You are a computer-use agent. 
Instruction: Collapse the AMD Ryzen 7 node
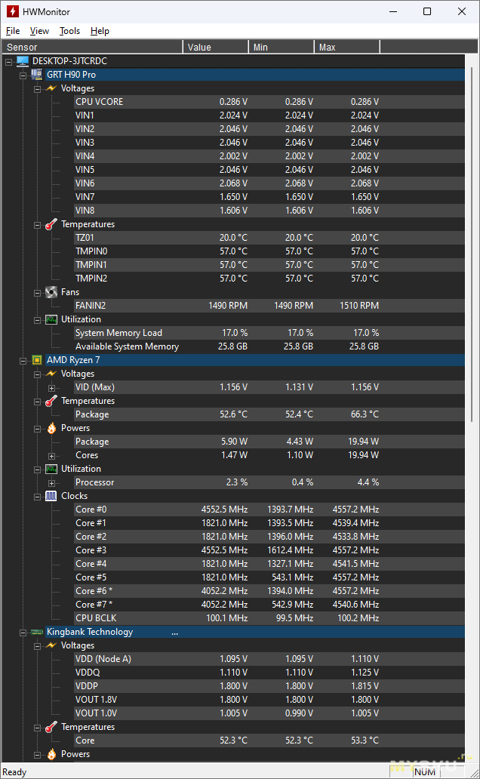coord(23,361)
